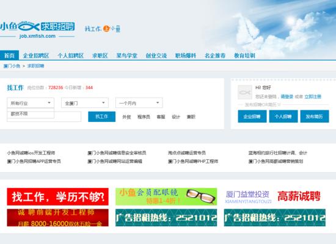Image resolution: width=336 pixels, height=244 pixels.
Task: Click the 厦门益堂投资 高薪诚聘 banner
Action: pos(275,196)
